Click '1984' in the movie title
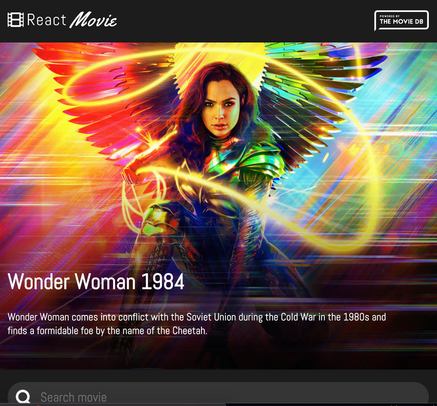Screen dimensions: 437x406 (162, 281)
